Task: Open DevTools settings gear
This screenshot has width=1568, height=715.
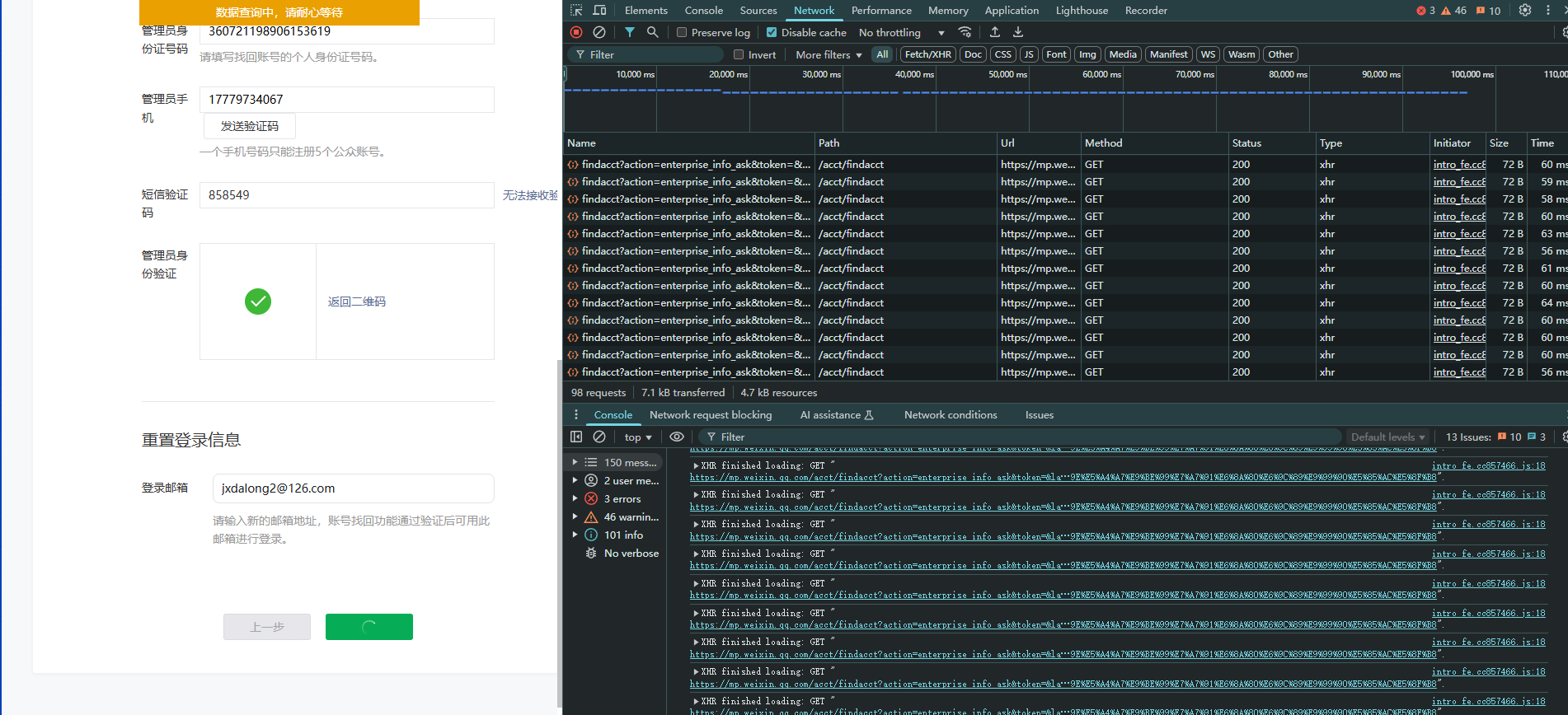Action: pyautogui.click(x=1525, y=11)
